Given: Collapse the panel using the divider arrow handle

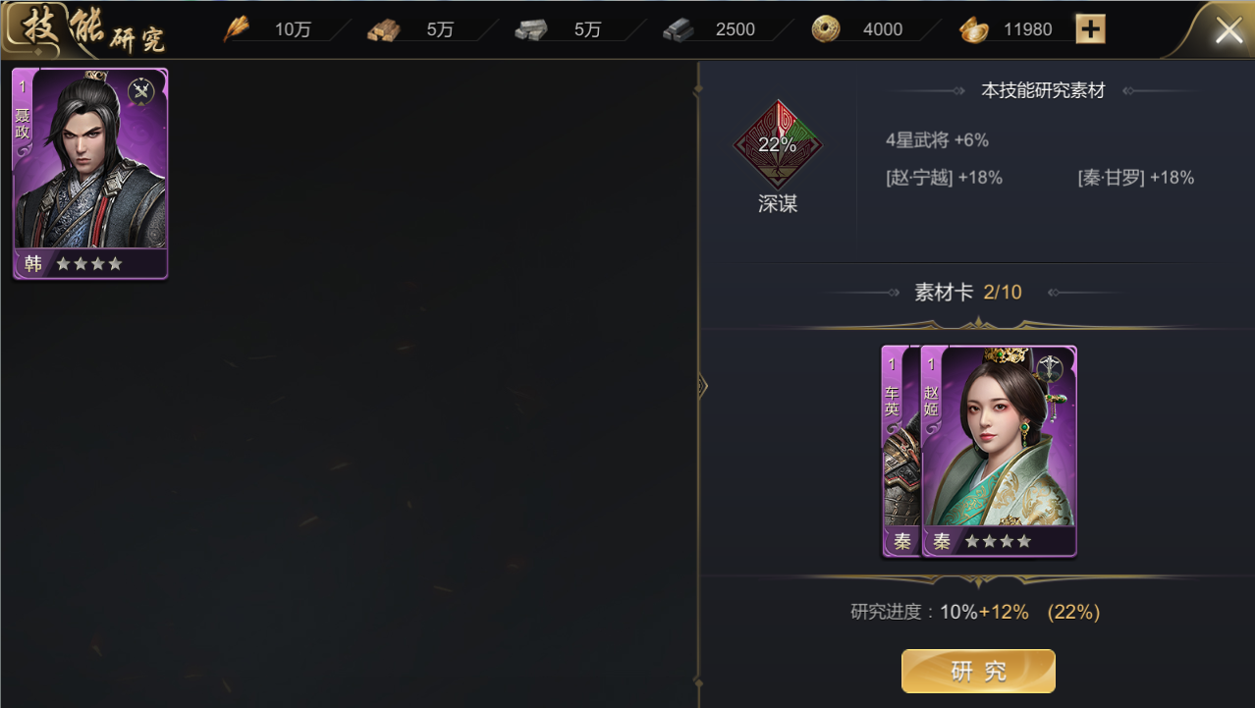Looking at the screenshot, I should (x=702, y=385).
